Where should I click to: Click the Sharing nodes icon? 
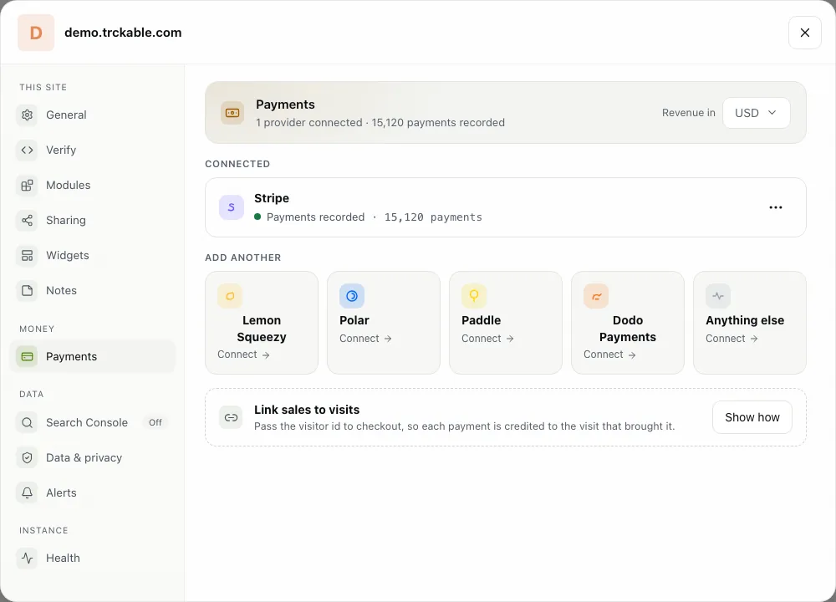[28, 220]
